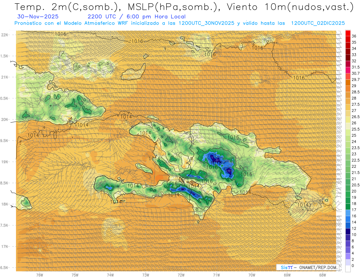Image resolution: width=362 pixels, height=279 pixels.
Task: Click the colorbar value '25.5'
Action: (x=356, y=129)
